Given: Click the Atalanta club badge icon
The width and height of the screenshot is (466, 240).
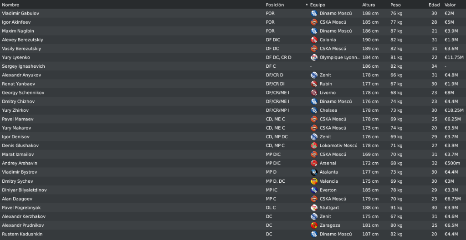Looking at the screenshot, I should pyautogui.click(x=314, y=172).
